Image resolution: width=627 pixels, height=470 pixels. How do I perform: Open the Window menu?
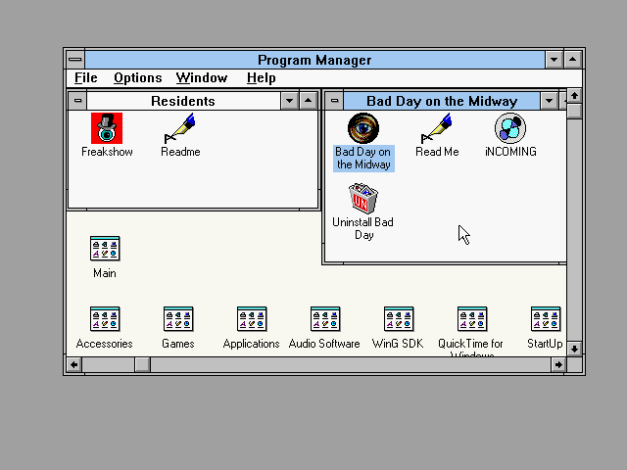(x=202, y=78)
